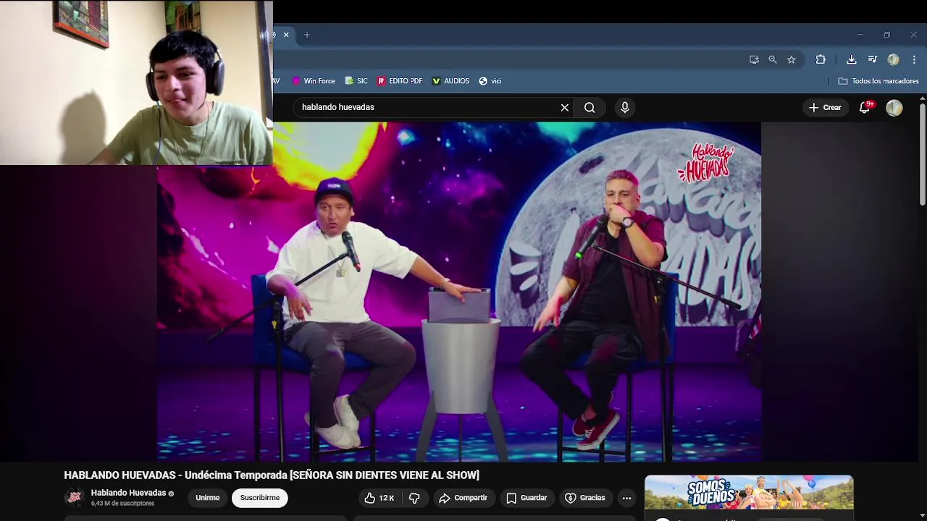Open the browser downloads icon

tap(852, 59)
